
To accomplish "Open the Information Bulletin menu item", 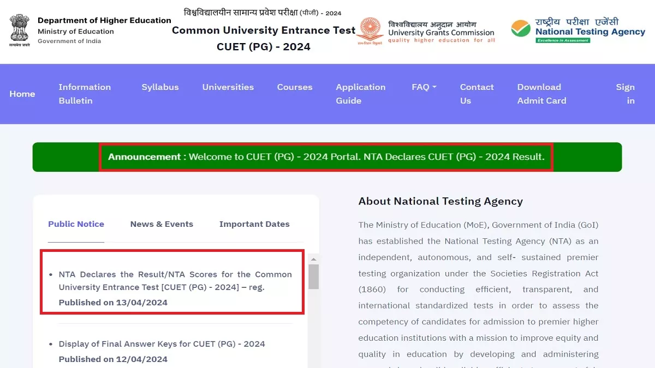I will pos(85,94).
